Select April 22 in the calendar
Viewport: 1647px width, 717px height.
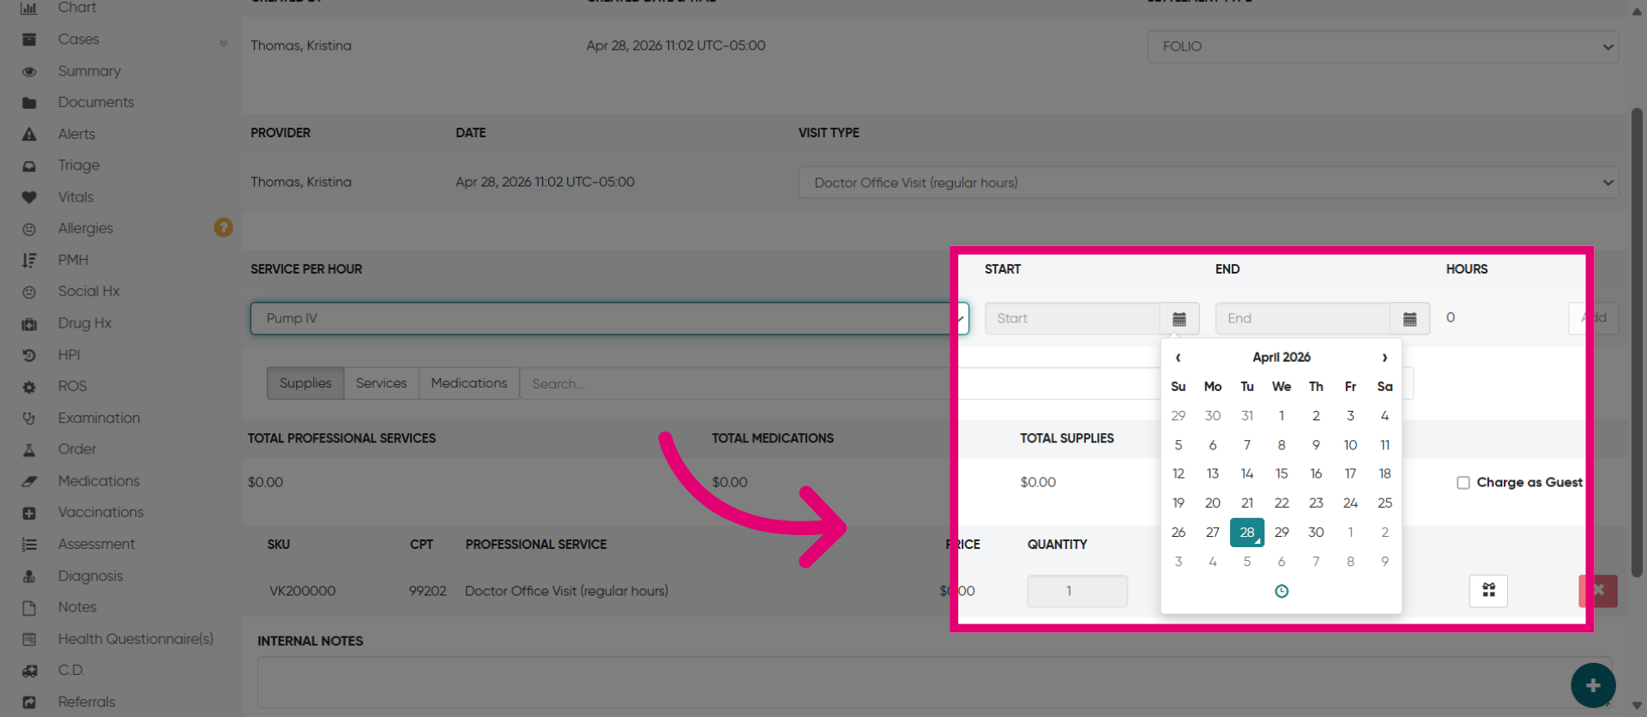(1282, 503)
